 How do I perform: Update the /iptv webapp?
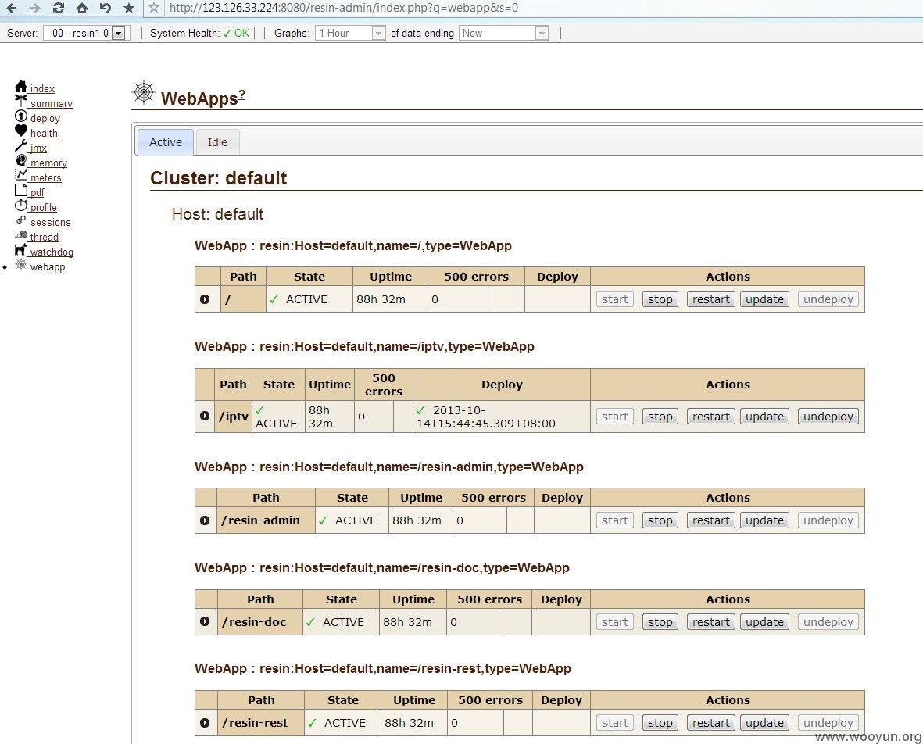pos(764,416)
